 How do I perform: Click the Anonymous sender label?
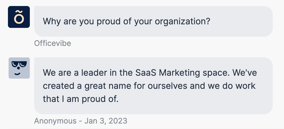55,121
